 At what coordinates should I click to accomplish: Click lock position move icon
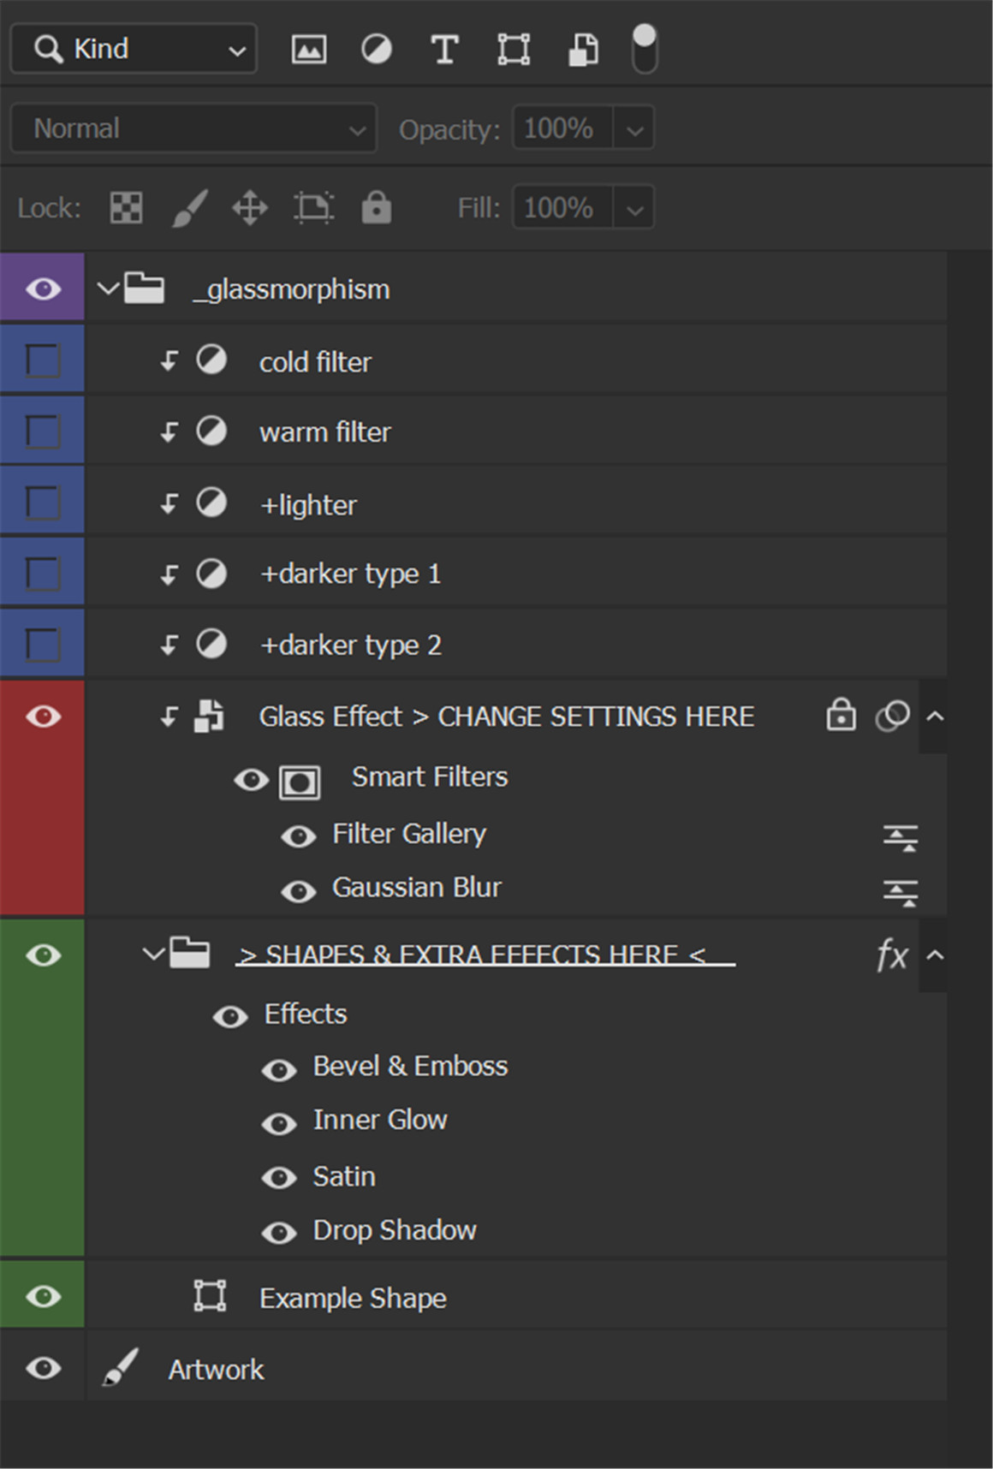tap(250, 208)
